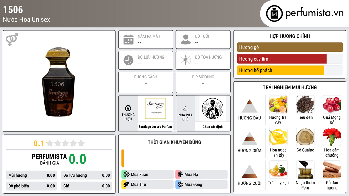The width and height of the screenshot is (349, 196).
Task: Click the Tiêu đen note image
Action: coord(305,104)
